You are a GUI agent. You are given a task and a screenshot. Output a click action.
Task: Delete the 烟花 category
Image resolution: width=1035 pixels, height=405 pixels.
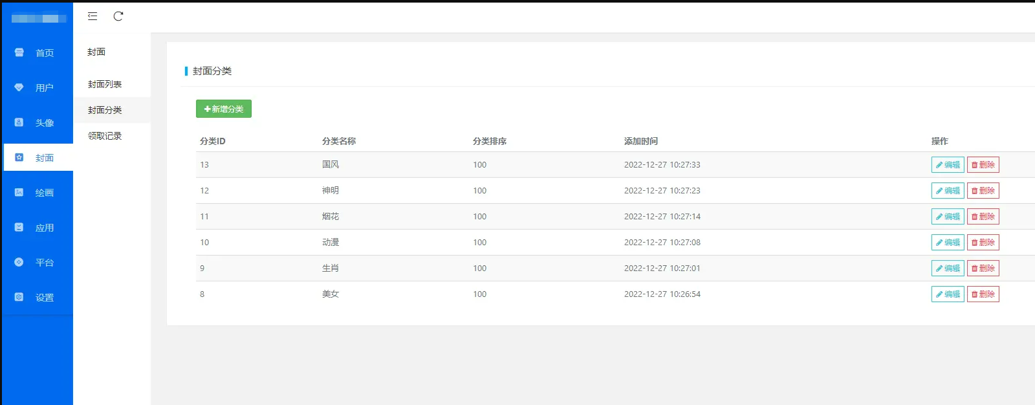tap(983, 216)
